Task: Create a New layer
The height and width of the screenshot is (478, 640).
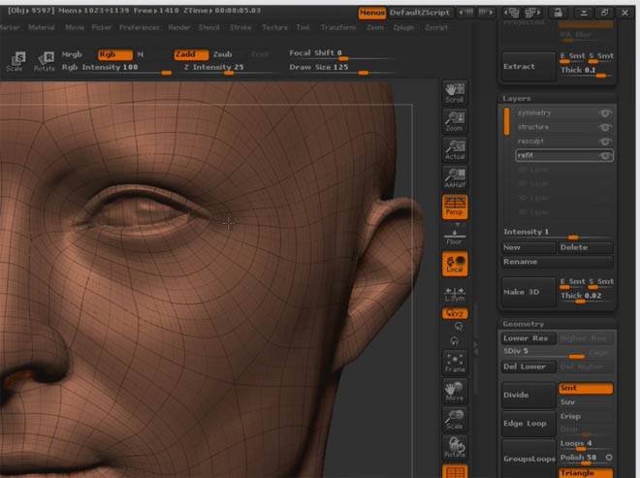Action: click(528, 247)
